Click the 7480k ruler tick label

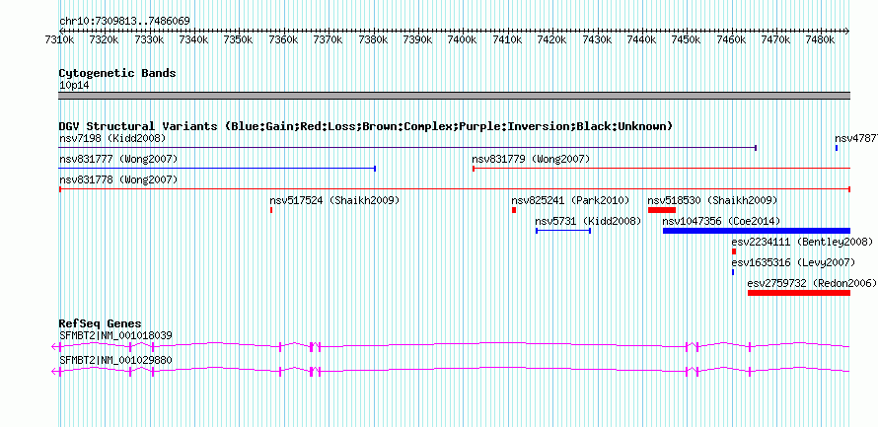820,39
